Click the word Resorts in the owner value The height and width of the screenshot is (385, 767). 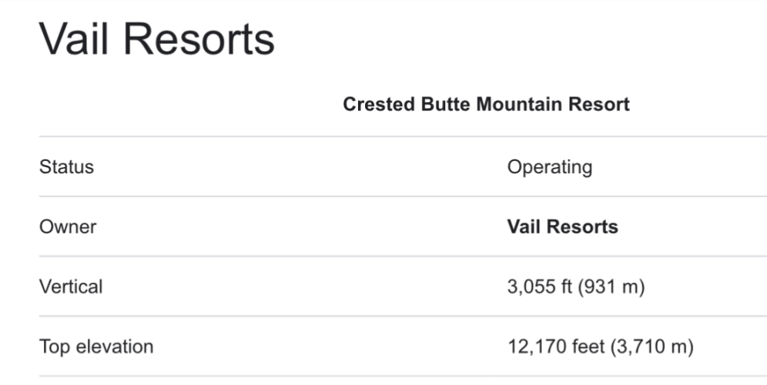[582, 226]
